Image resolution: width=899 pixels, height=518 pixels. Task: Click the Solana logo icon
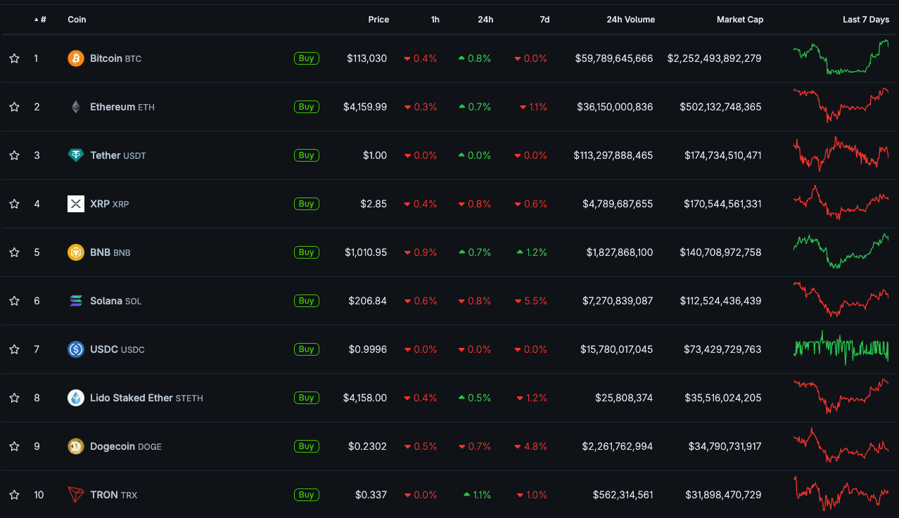click(76, 301)
